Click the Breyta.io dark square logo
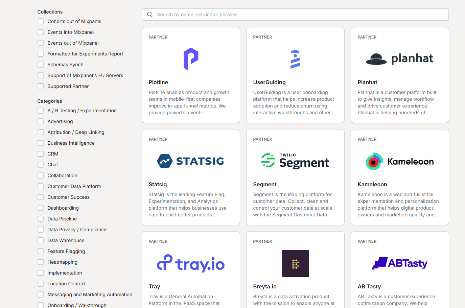Viewport: 465px width, 308px height. coord(295,263)
